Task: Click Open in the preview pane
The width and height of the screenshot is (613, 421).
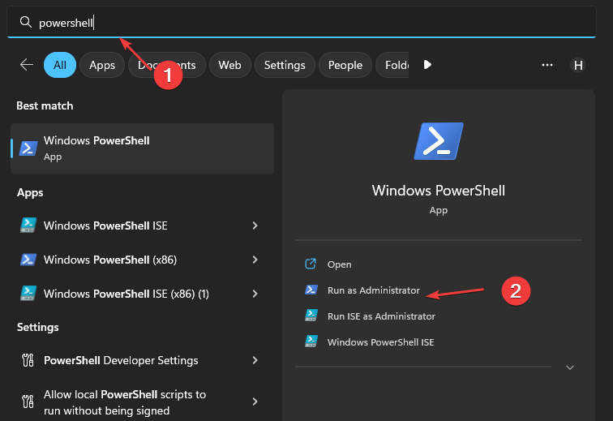Action: [339, 264]
